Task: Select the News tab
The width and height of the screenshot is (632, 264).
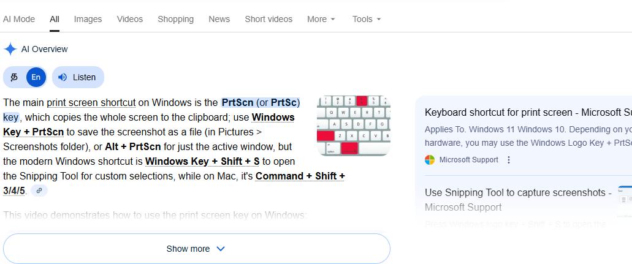Action: click(219, 19)
